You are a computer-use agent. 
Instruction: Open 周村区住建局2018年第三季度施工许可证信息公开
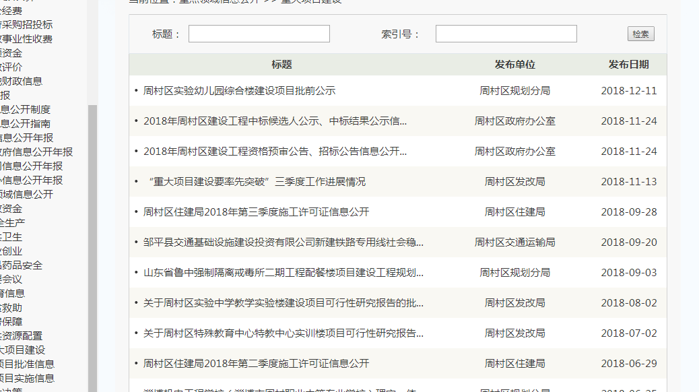pyautogui.click(x=257, y=212)
